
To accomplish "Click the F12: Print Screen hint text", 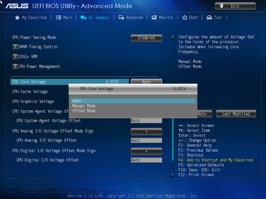I will (196, 175).
